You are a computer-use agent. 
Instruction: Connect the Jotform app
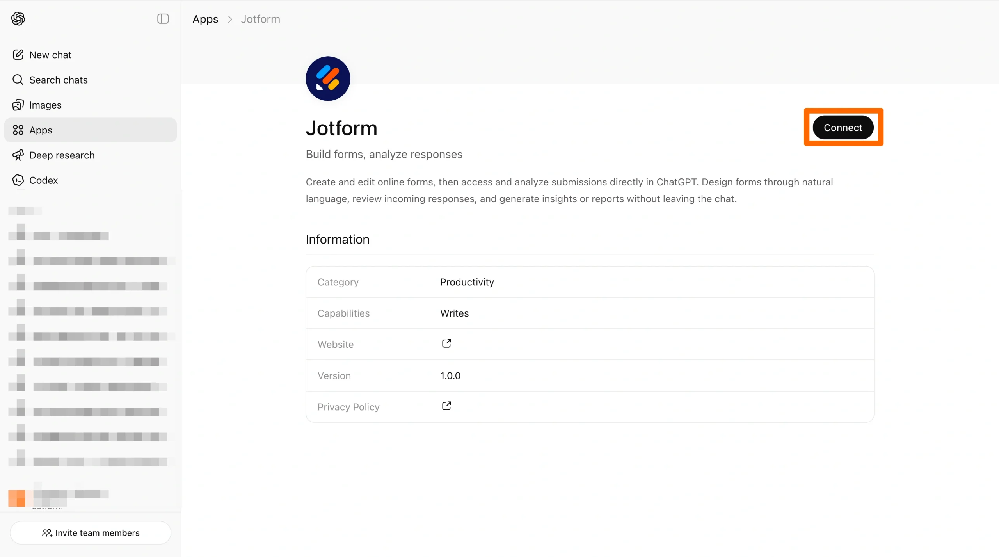pyautogui.click(x=843, y=127)
